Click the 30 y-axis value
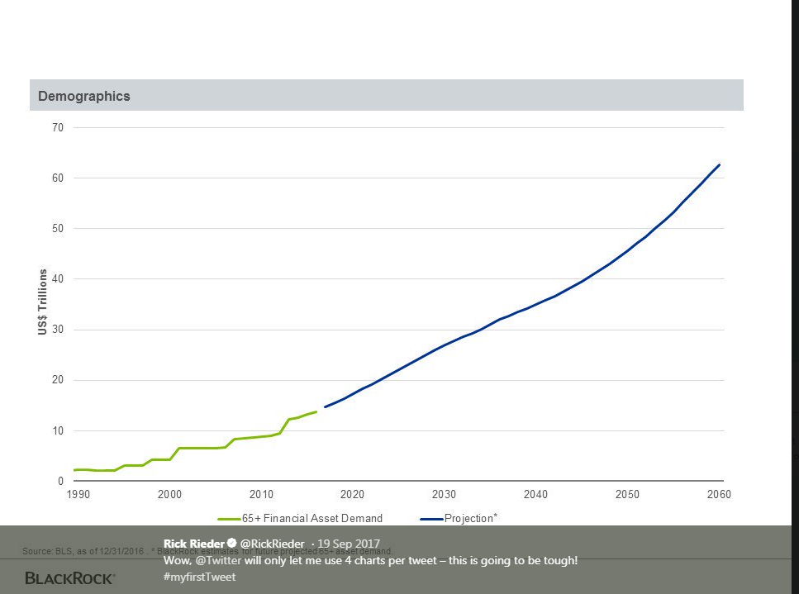Screen dimensions: 799x594 [x=58, y=329]
